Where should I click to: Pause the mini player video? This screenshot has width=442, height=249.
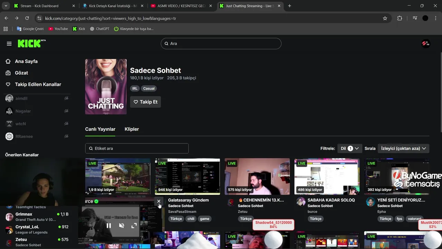109,225
